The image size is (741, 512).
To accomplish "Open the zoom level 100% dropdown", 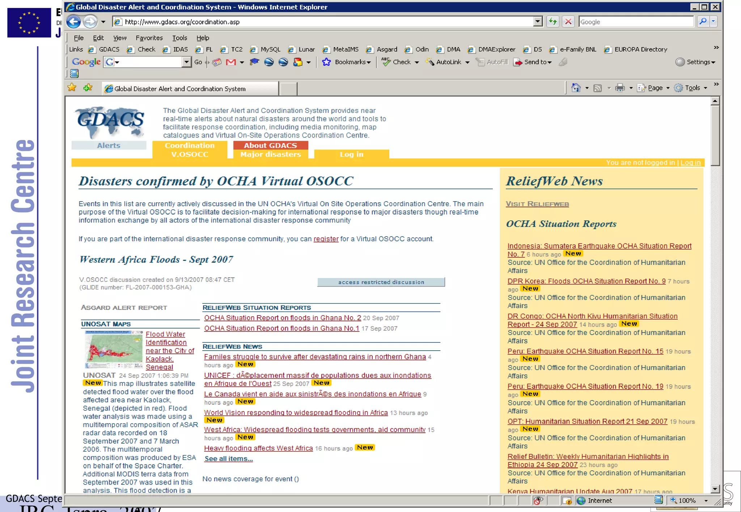I will click(x=706, y=501).
